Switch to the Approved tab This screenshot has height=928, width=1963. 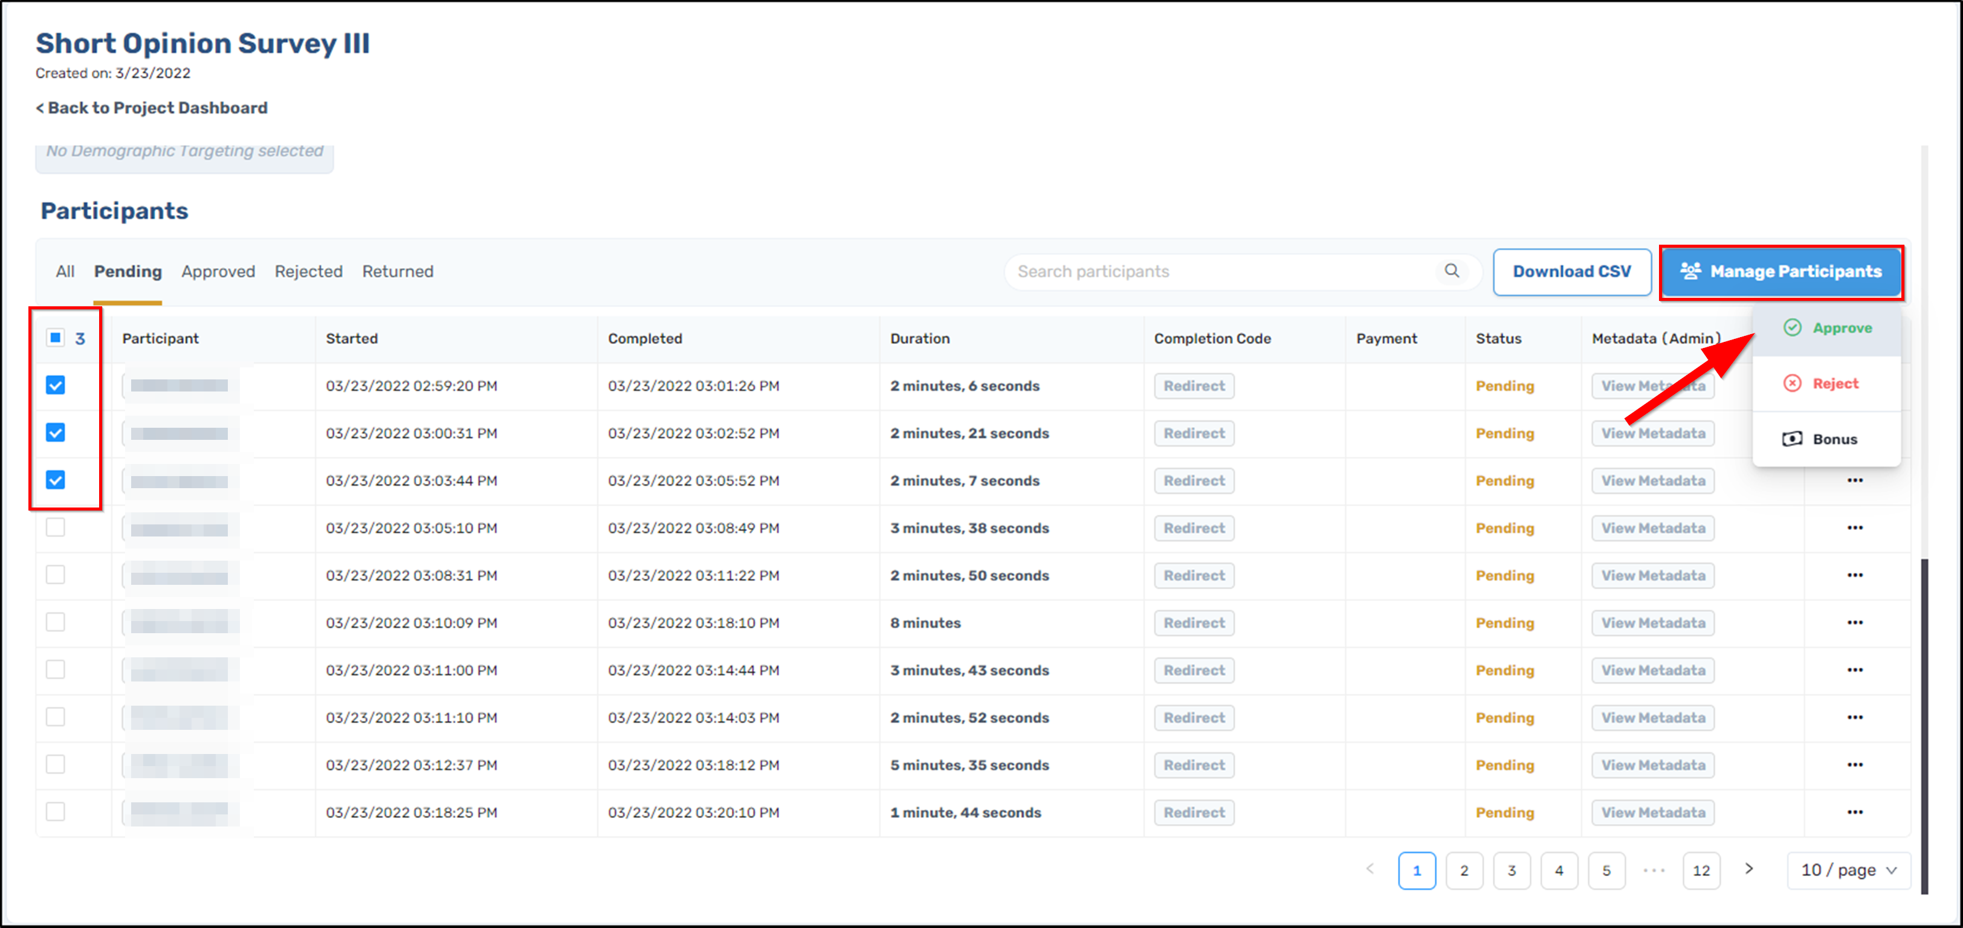218,271
